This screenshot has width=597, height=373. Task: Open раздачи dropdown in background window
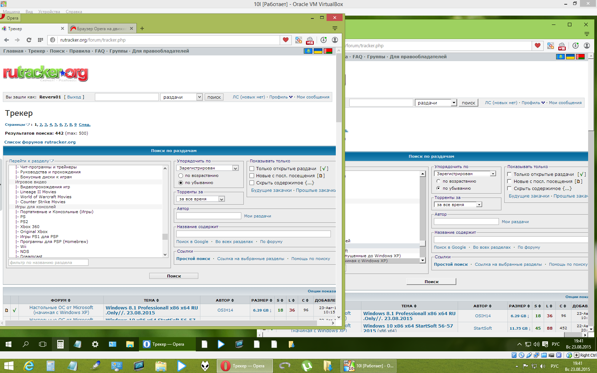click(436, 103)
